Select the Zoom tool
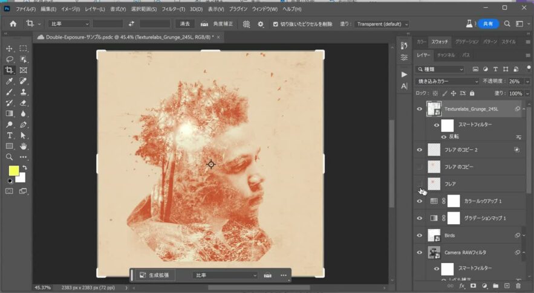This screenshot has width=534, height=293. pos(9,157)
